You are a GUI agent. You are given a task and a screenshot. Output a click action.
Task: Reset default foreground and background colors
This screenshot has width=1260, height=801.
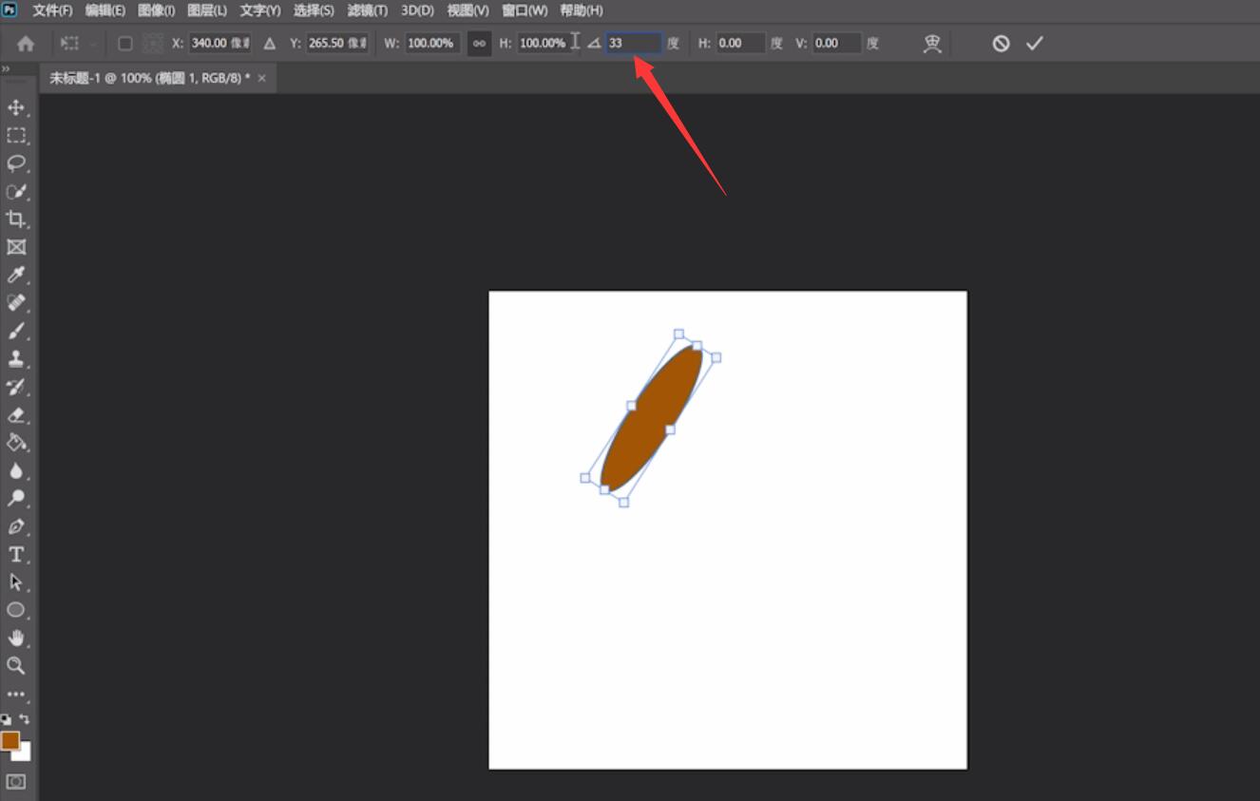(6, 720)
